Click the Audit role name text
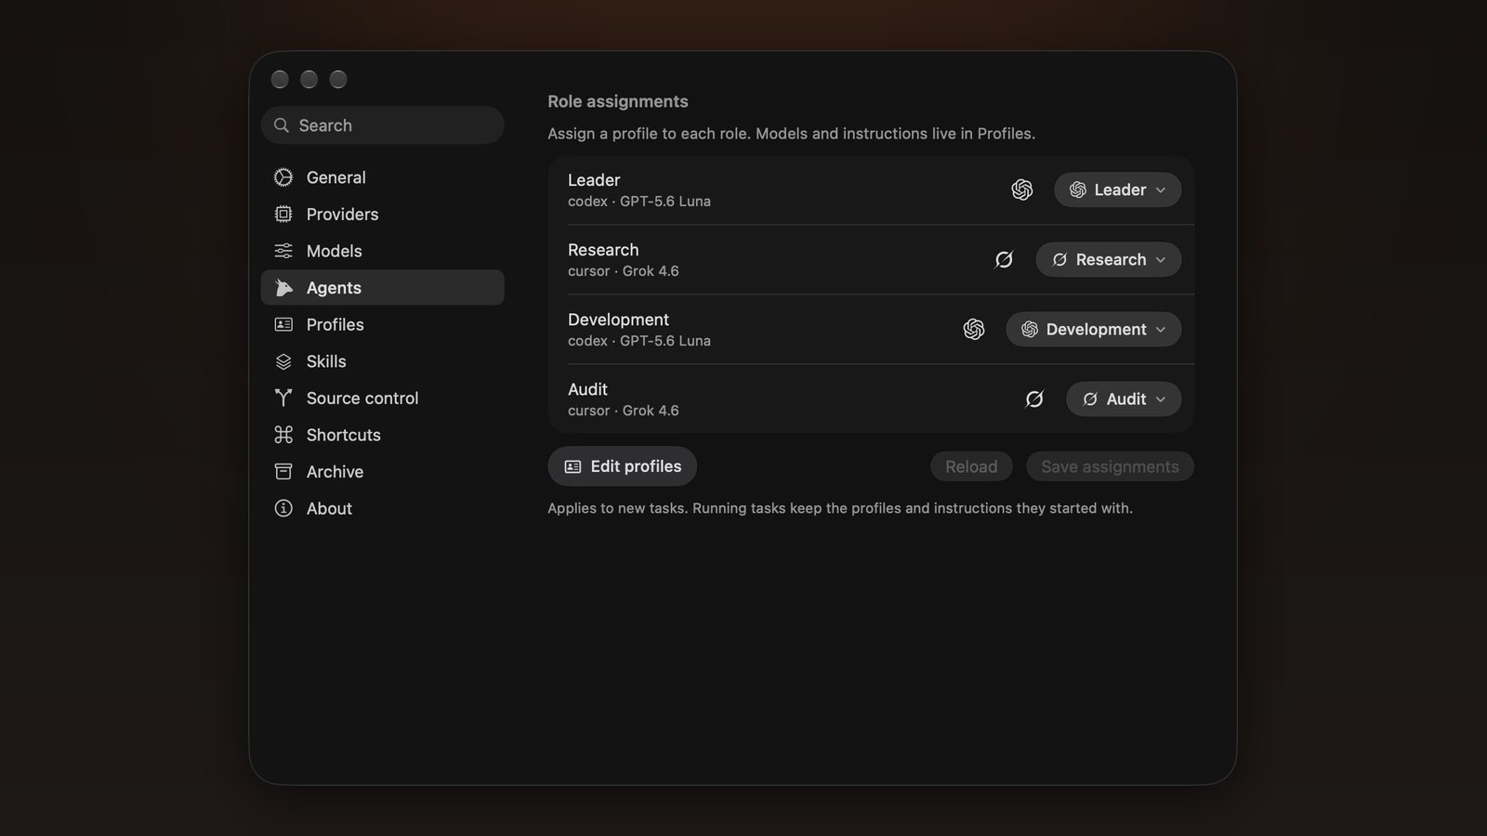Screen dimensions: 1487x836 [x=587, y=389]
